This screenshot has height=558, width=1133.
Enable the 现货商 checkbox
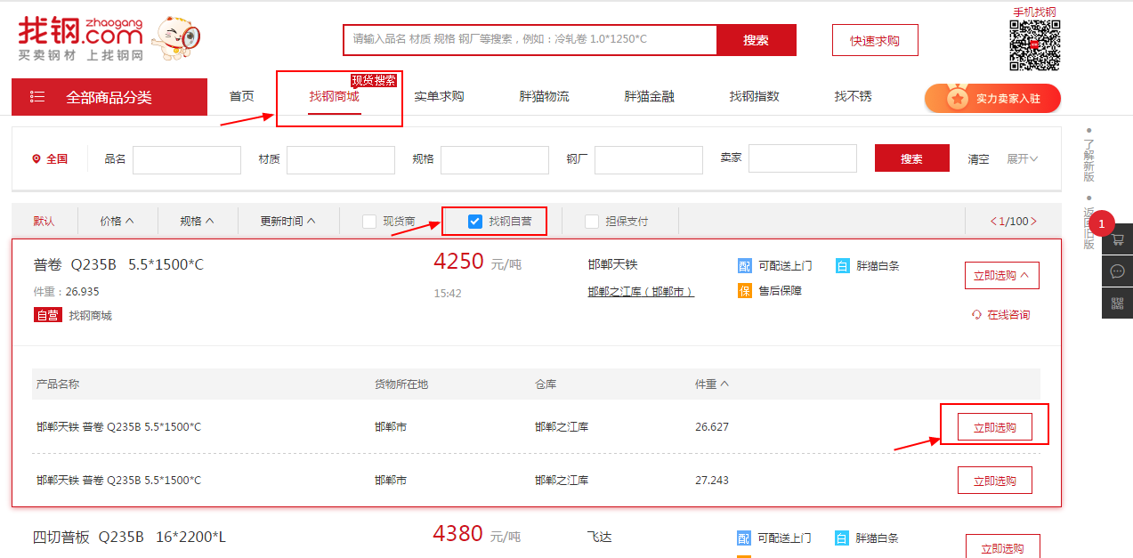coord(369,222)
